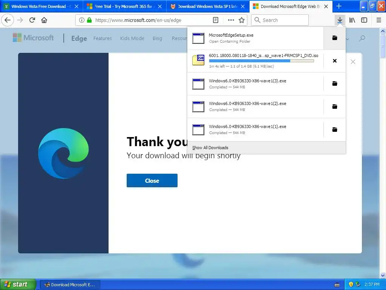Image resolution: width=386 pixels, height=290 pixels.
Task: Open folder for wave1(1).exe download
Action: coord(335,130)
